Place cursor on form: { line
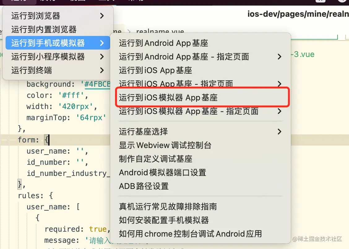The image size is (349, 249). (x=33, y=140)
